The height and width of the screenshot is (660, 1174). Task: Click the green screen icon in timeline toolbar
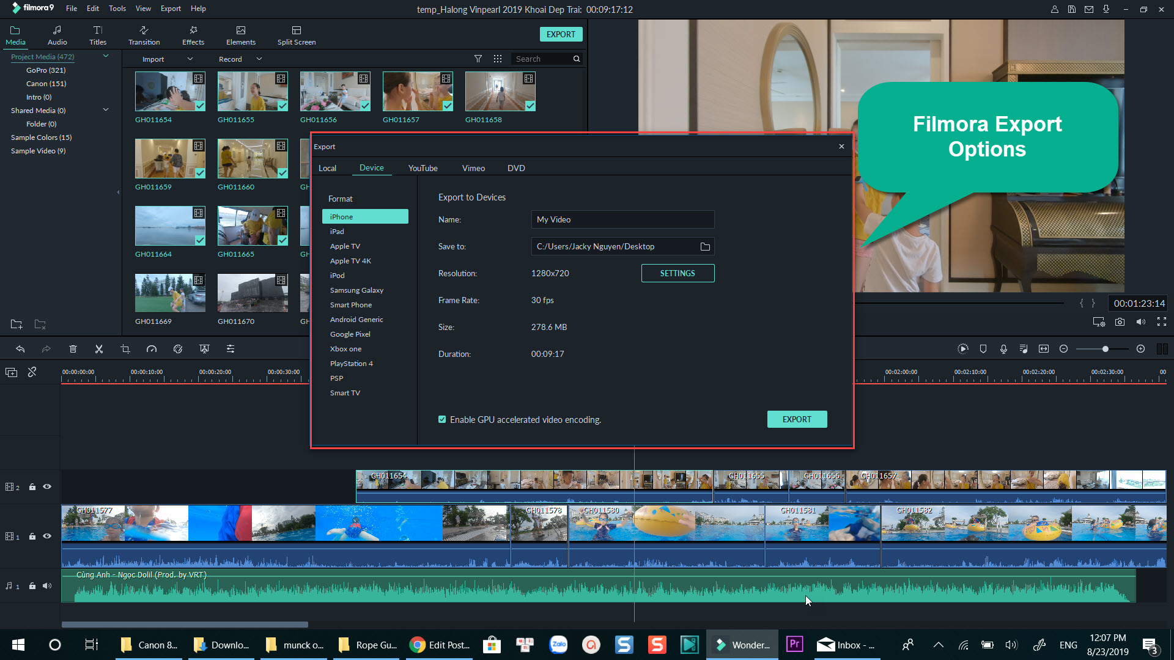[204, 349]
